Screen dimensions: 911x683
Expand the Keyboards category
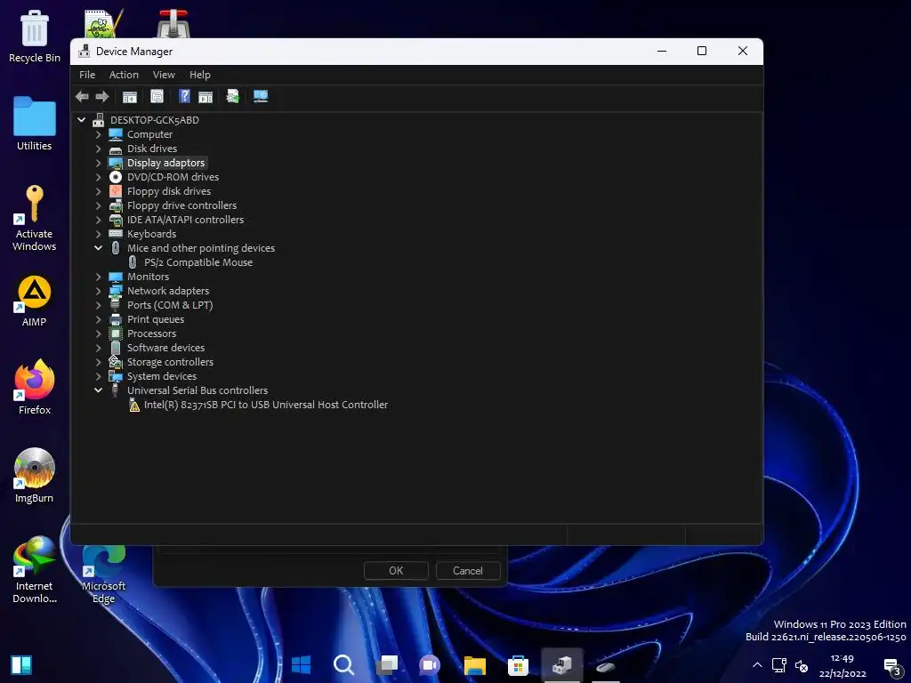[98, 234]
